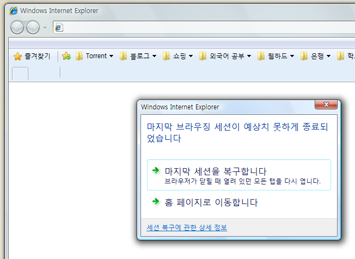Screen dimensions: 355x259
Task: Open the 즐겨찾기 favorites button
Action: click(x=32, y=56)
